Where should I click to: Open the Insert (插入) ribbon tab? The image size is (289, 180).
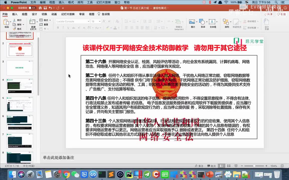pyautogui.click(x=15, y=14)
